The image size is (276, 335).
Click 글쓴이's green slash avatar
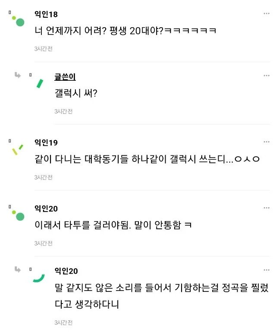pyautogui.click(x=40, y=83)
